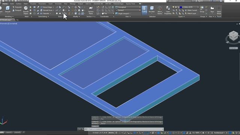The width and height of the screenshot is (240, 135).
Task: Click the Smooth Object icon
Action: point(26,10)
